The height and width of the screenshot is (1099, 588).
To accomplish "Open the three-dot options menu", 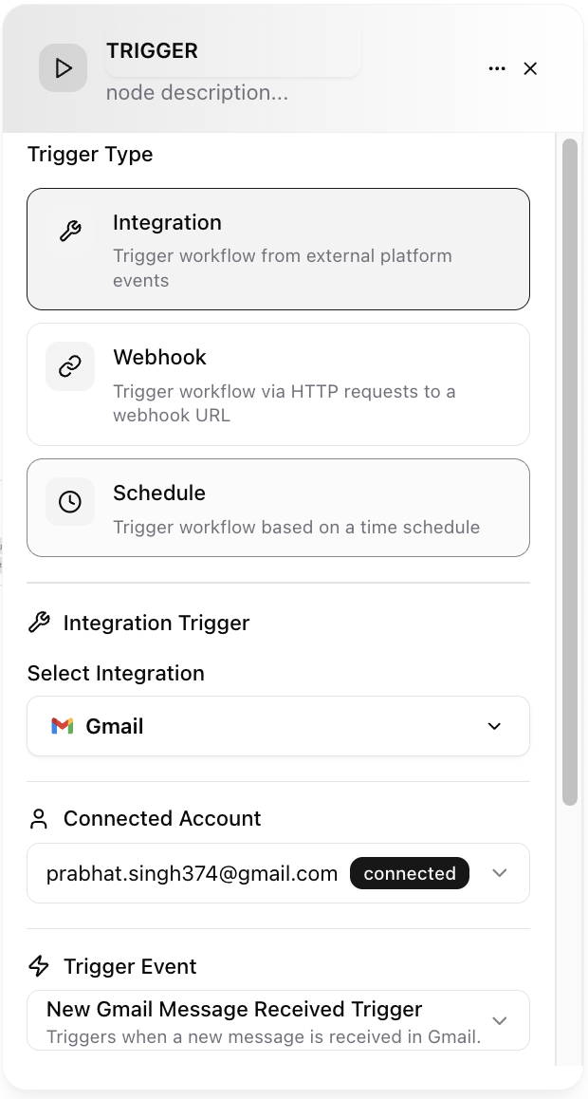I will [x=497, y=68].
